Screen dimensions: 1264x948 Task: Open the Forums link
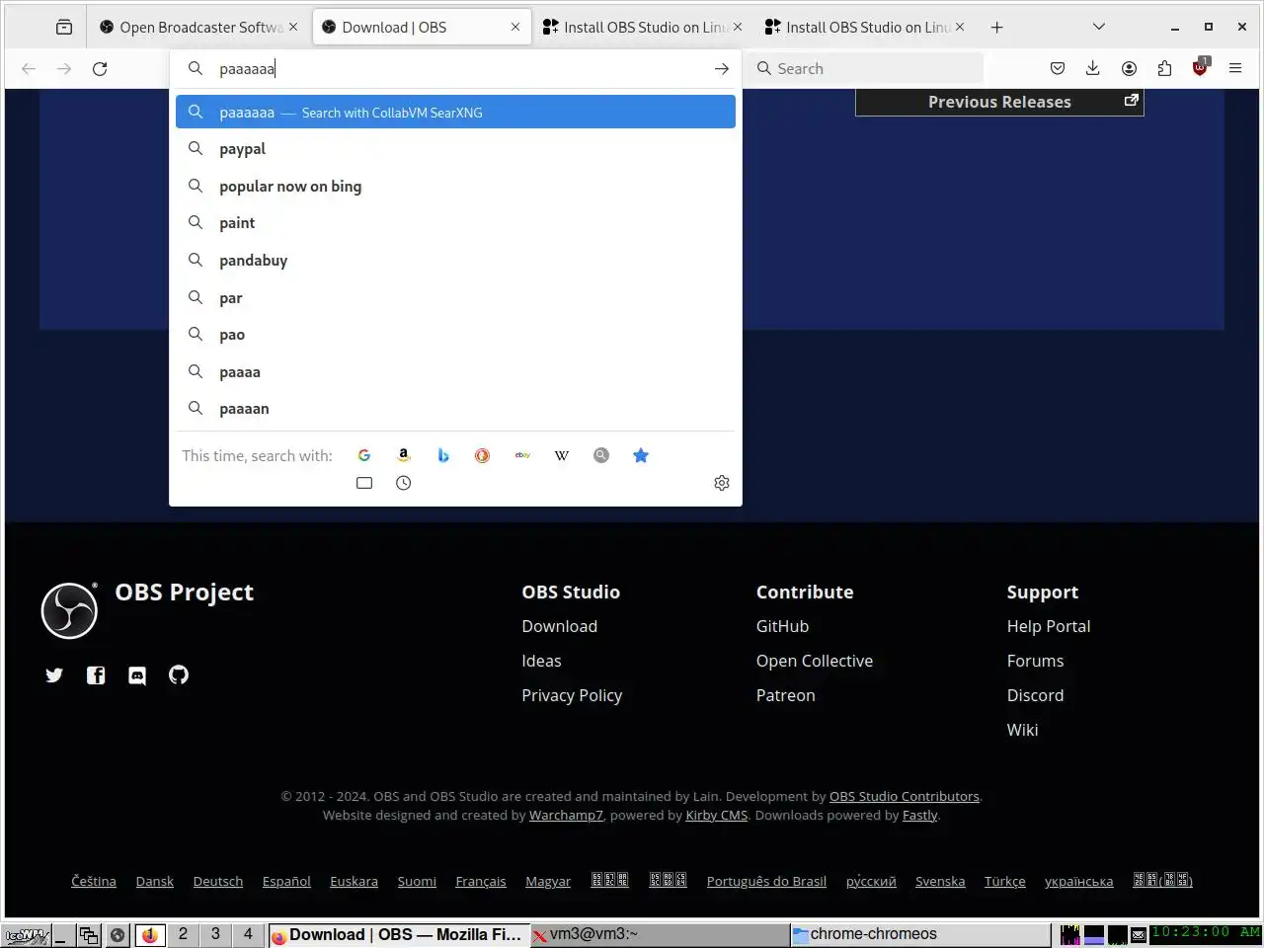point(1035,661)
